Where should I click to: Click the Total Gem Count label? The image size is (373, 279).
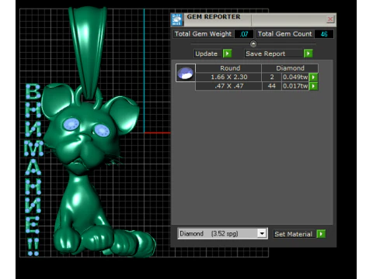click(x=285, y=34)
